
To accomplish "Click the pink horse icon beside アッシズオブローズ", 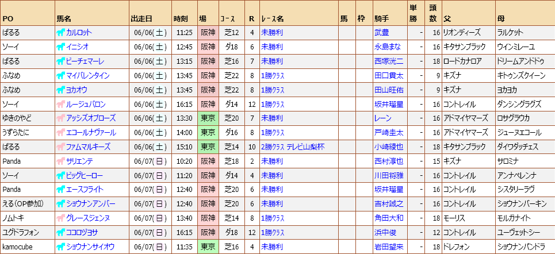I will point(60,118).
